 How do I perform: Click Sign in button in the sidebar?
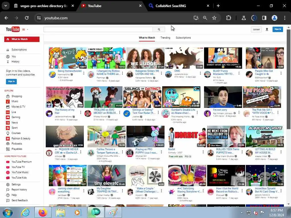click(11, 81)
